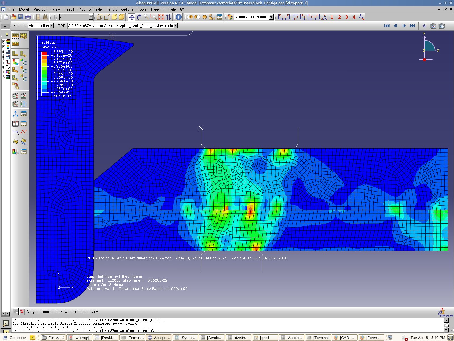Step to the previous frame
This screenshot has width=454, height=341.
395,26
